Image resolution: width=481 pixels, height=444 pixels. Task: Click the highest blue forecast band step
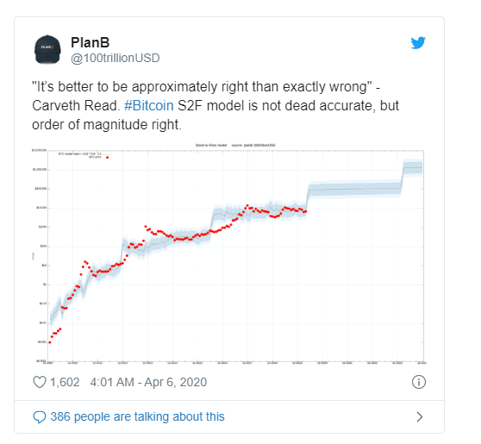tap(413, 167)
